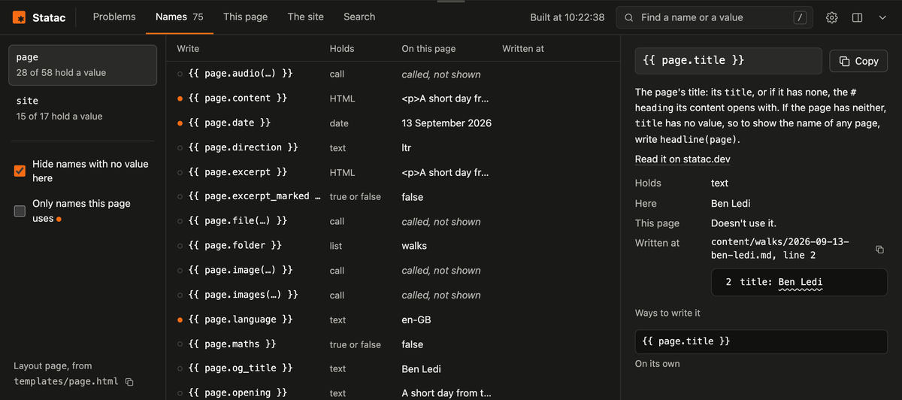Select the page group in sidebar
The image size is (902, 400).
pyautogui.click(x=83, y=65)
